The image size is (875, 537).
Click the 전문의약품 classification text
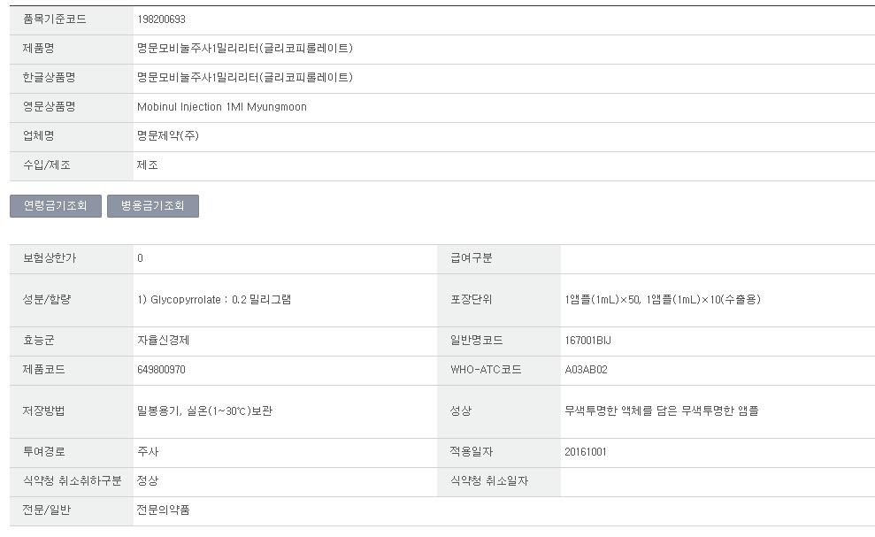coord(163,510)
